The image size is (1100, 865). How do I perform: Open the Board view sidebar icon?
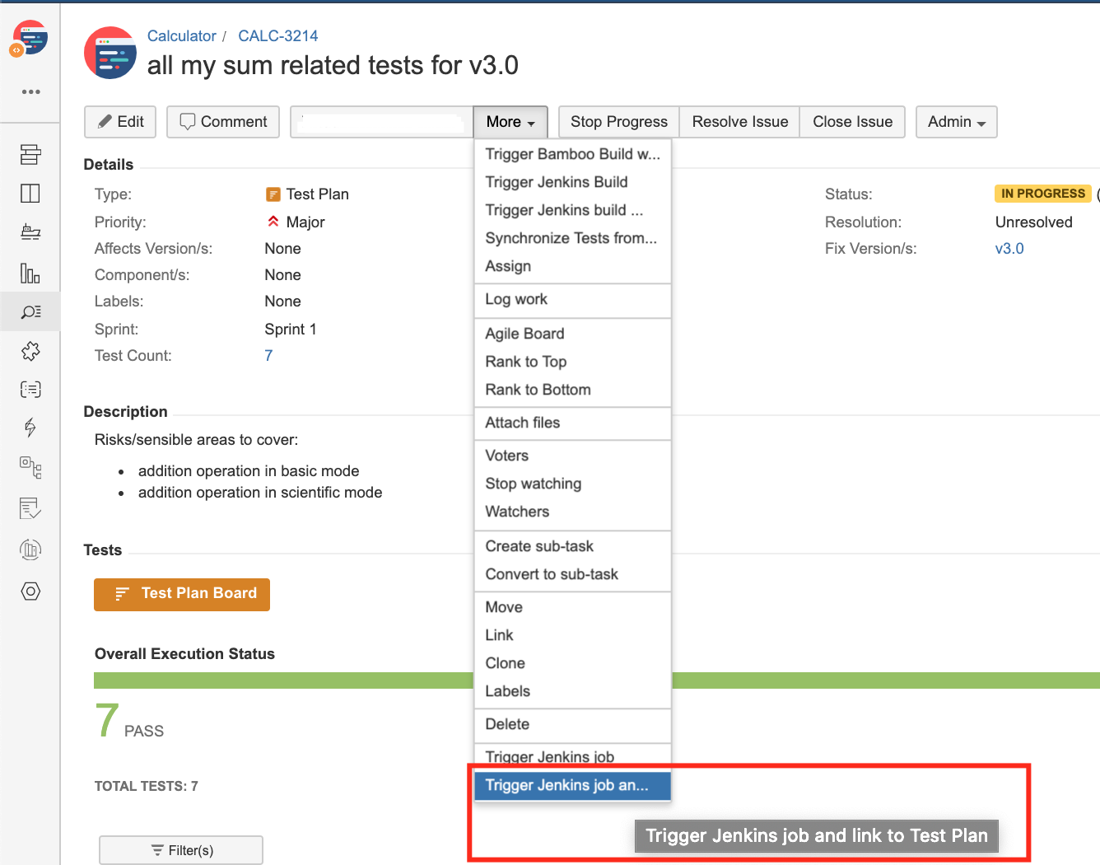click(x=30, y=194)
